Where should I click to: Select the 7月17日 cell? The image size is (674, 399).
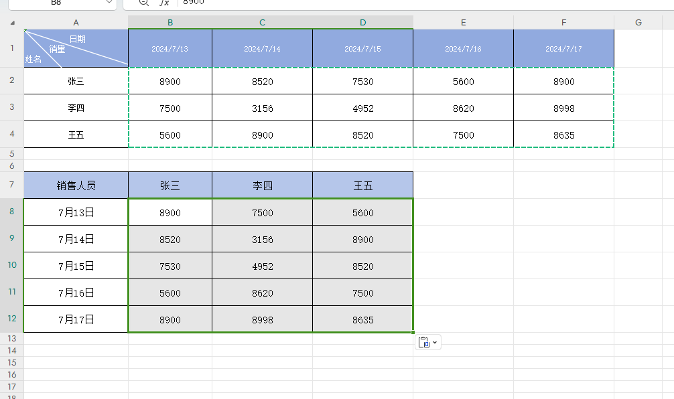[x=76, y=319]
